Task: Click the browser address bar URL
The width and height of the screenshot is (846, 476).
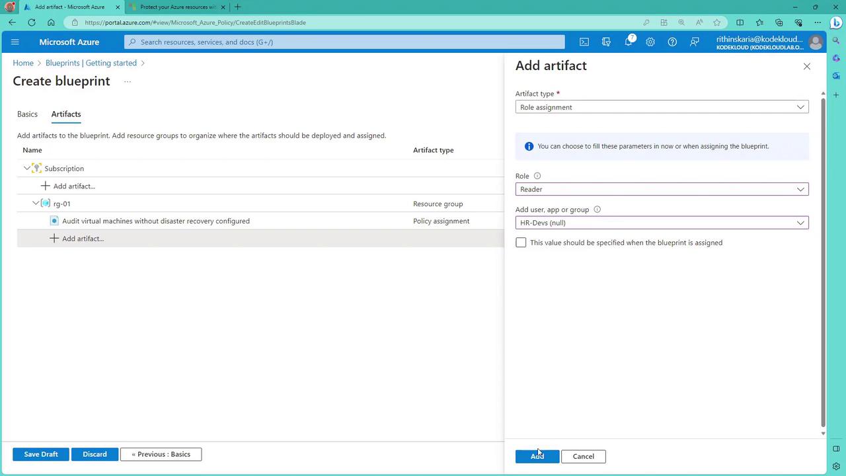Action: pos(195,22)
